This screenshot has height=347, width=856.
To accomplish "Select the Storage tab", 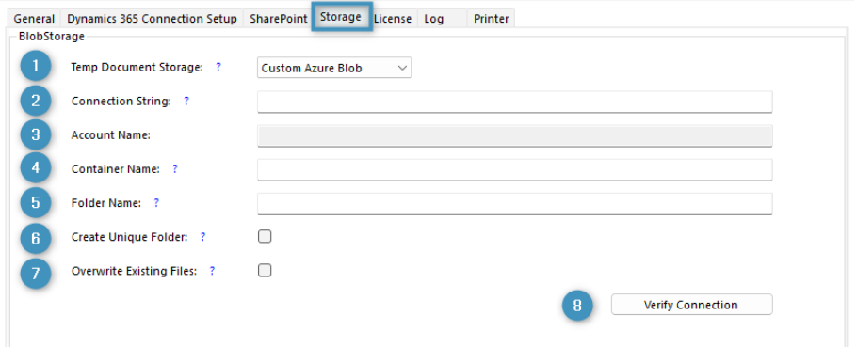I will [341, 17].
